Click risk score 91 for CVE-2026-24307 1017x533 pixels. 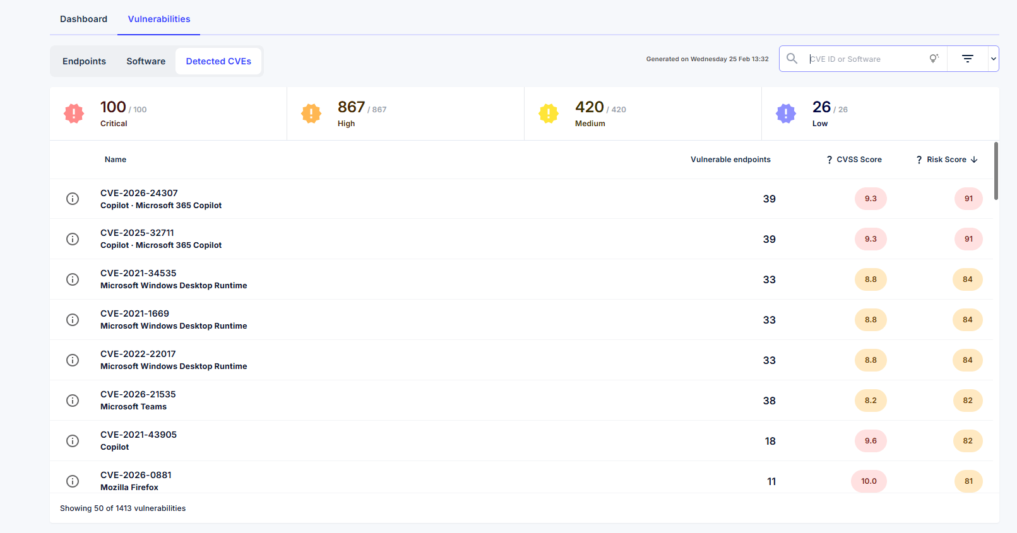968,199
